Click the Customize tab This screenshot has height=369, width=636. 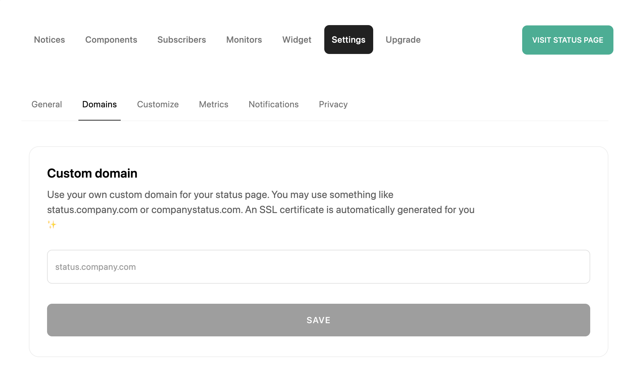point(158,104)
